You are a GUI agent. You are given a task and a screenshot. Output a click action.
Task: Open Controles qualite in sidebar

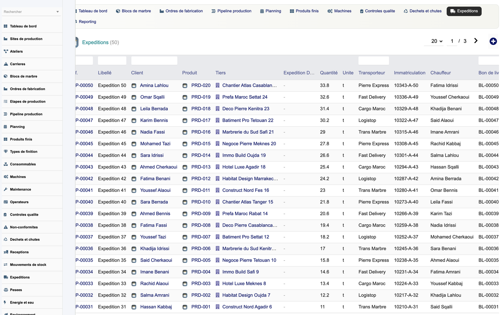click(24, 215)
